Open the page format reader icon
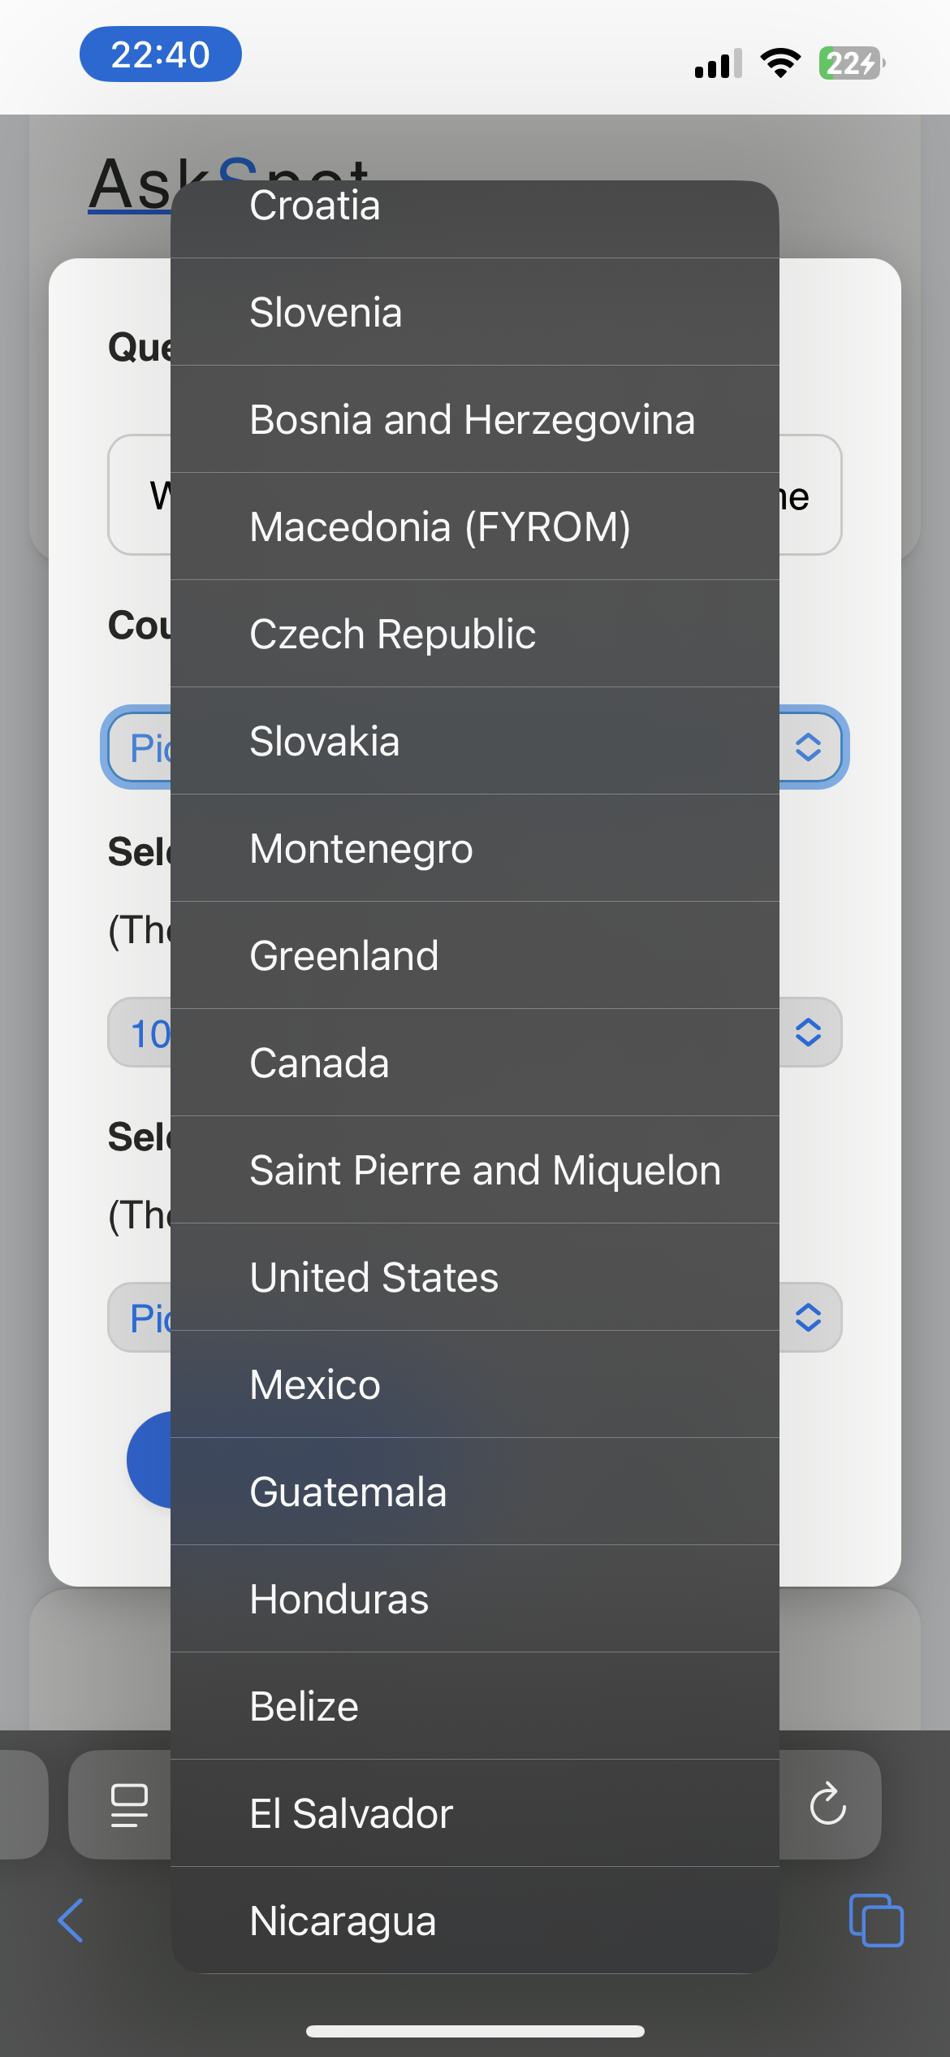 pyautogui.click(x=129, y=1805)
